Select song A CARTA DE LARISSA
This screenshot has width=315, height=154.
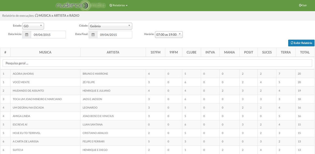(x=25, y=141)
